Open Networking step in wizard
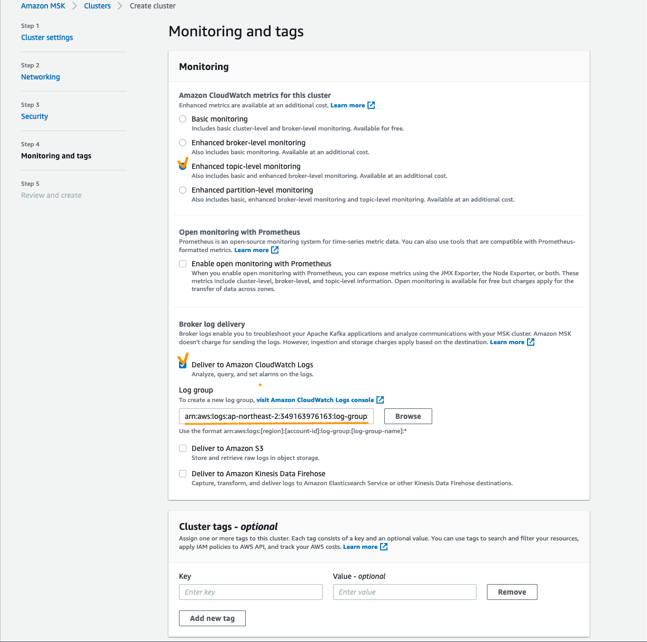Image resolution: width=647 pixels, height=642 pixels. (x=41, y=77)
